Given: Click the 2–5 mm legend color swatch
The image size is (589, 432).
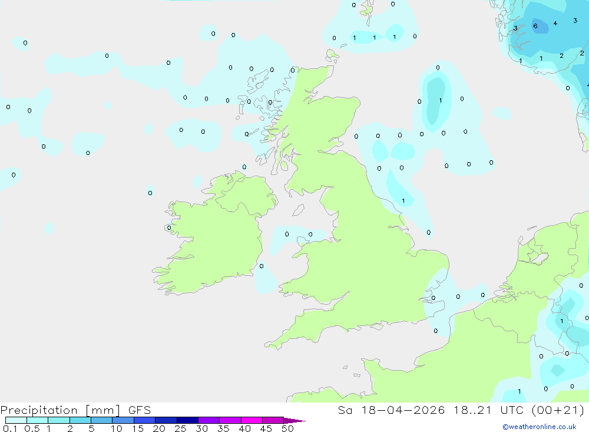Looking at the screenshot, I should click(x=80, y=420).
